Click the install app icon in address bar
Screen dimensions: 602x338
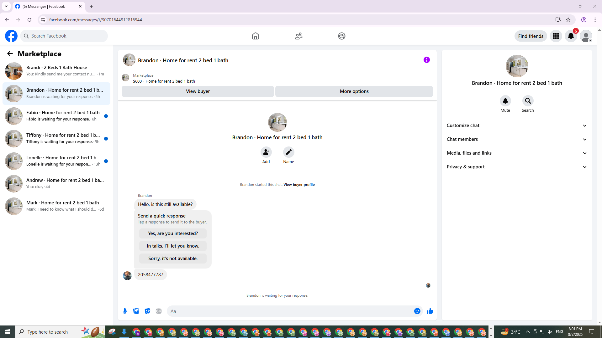click(x=558, y=20)
